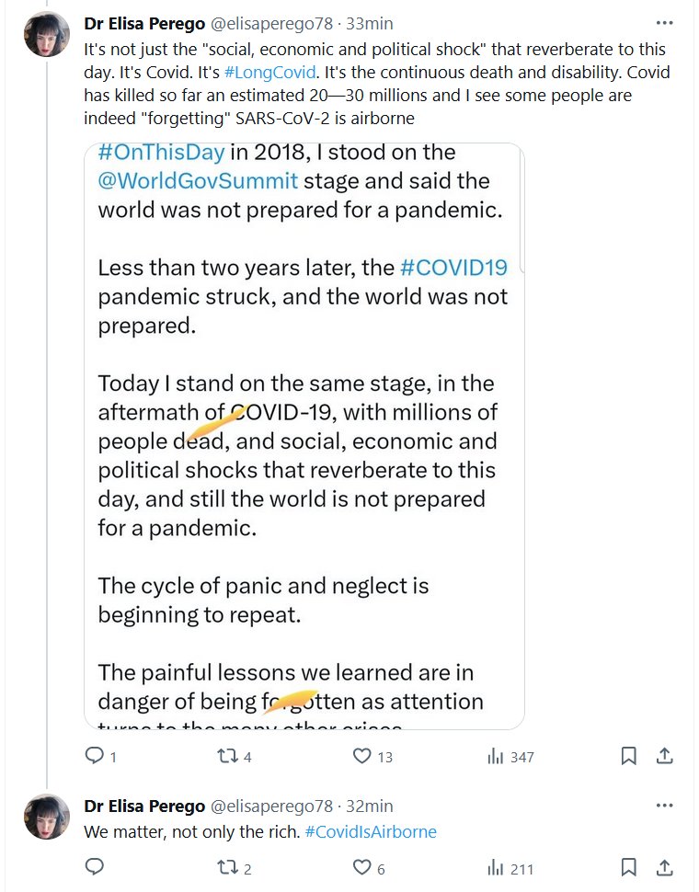Image resolution: width=699 pixels, height=892 pixels.
Task: Reply to the 'We matter' tweet
Action: (x=95, y=867)
